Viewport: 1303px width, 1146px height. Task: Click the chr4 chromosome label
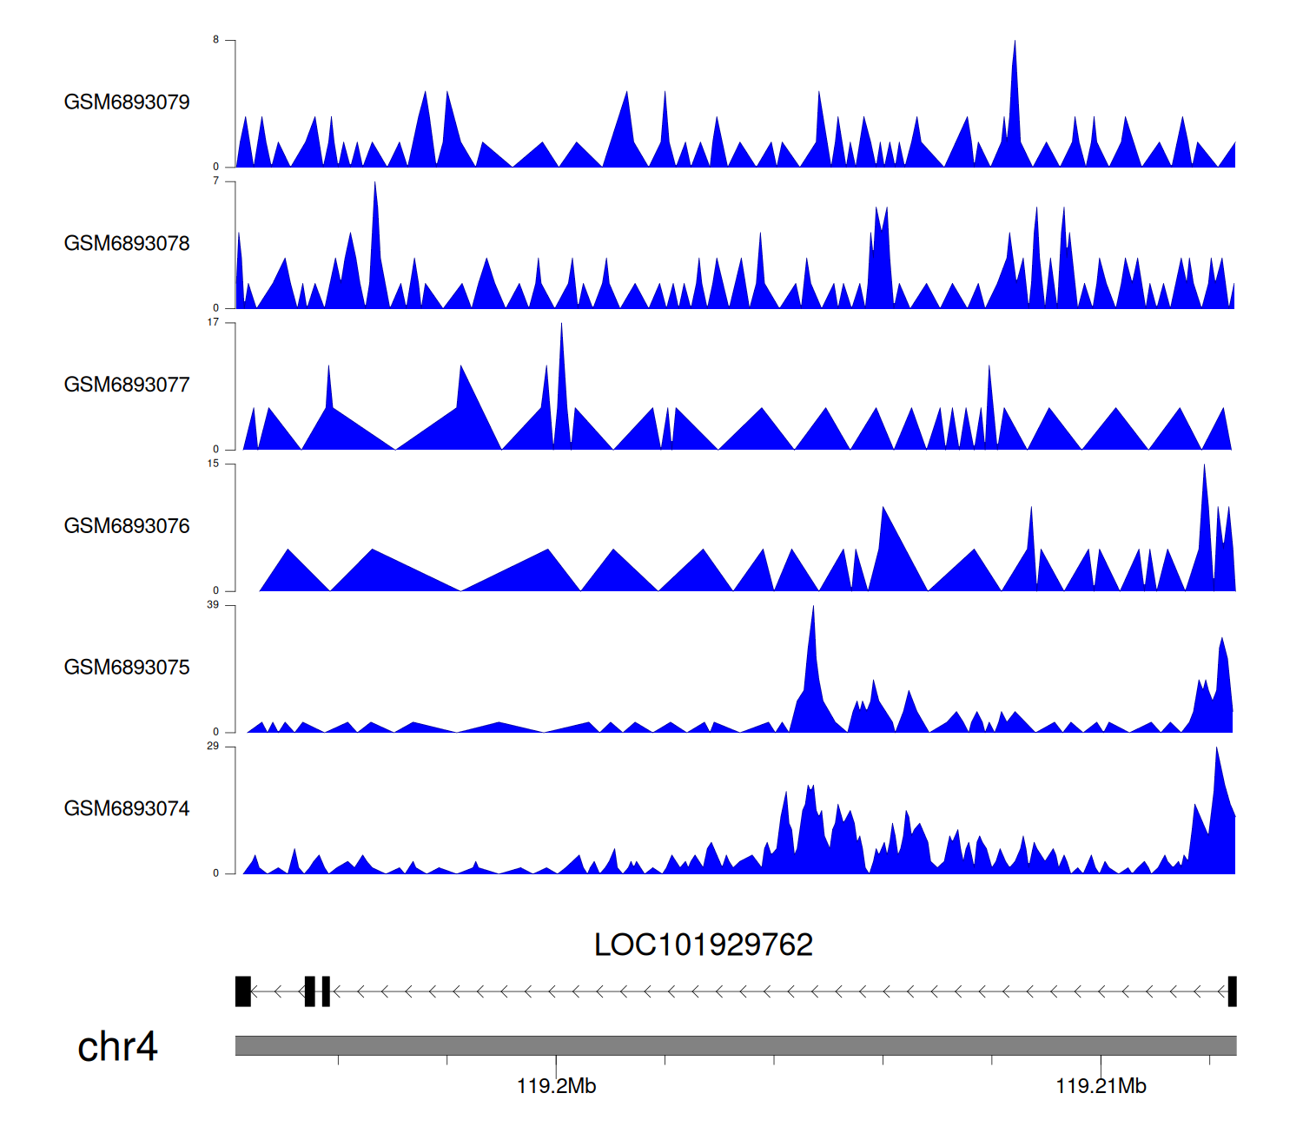(117, 1047)
